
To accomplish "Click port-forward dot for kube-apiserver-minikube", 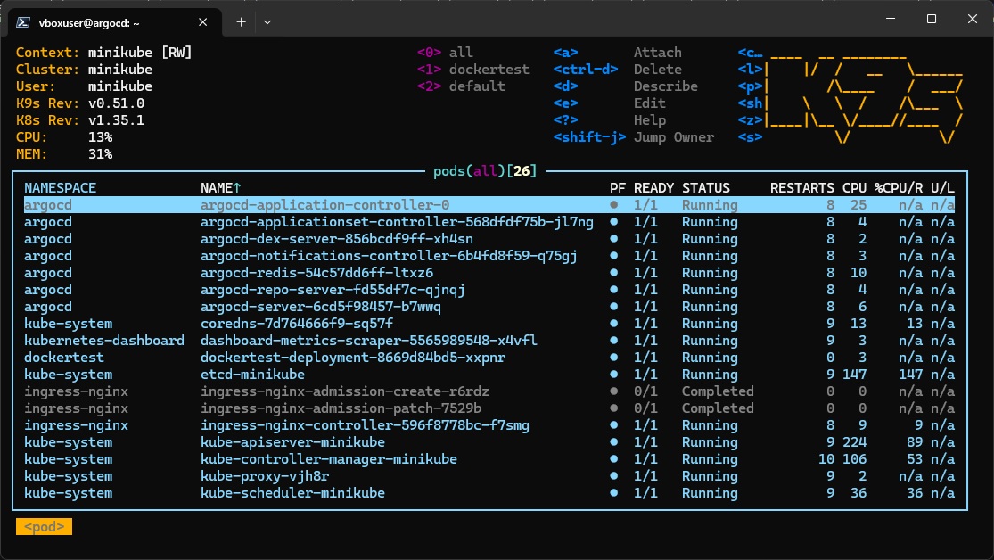I will pos(613,442).
